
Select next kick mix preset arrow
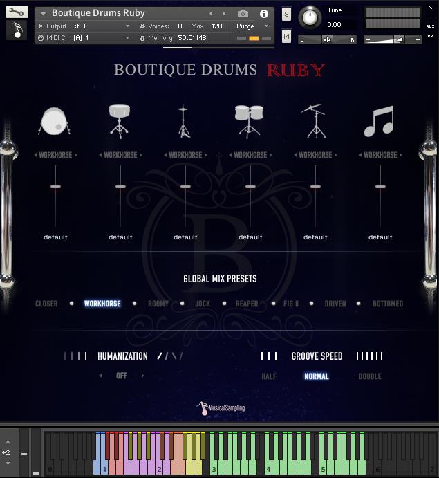pyautogui.click(x=76, y=155)
